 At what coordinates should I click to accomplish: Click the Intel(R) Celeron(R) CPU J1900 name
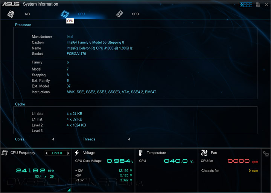pos(99,48)
